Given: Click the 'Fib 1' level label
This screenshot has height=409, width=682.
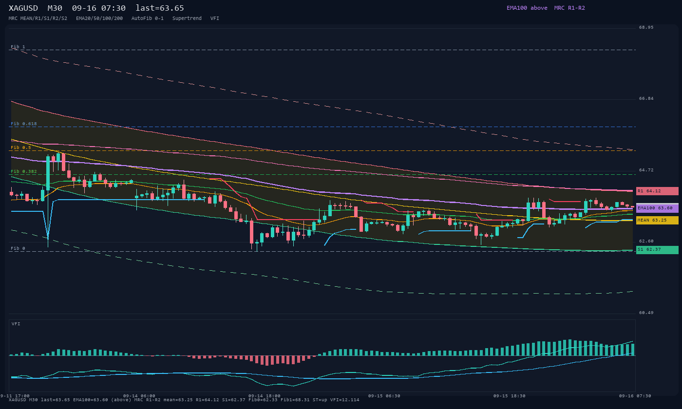Looking at the screenshot, I should [x=18, y=47].
